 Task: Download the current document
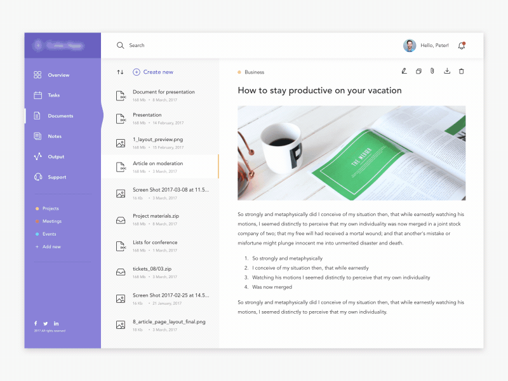click(447, 71)
